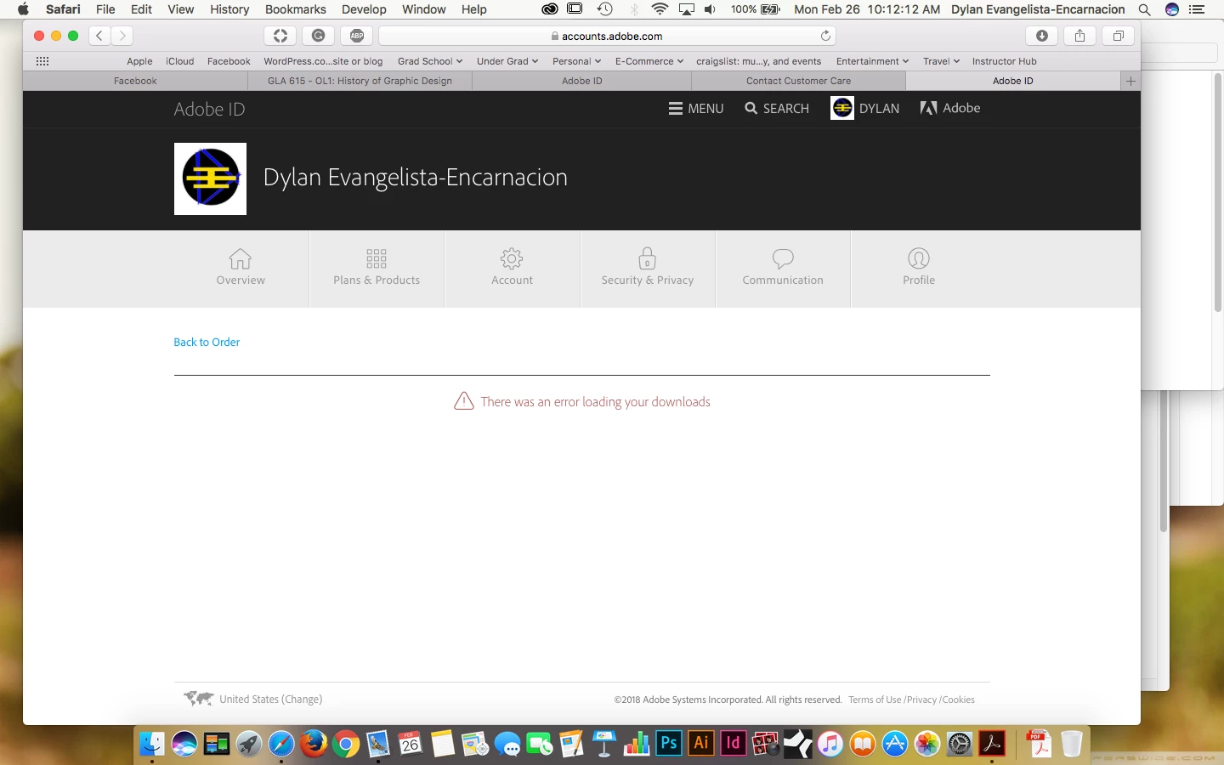Open Firefox from the Dock

point(314,744)
